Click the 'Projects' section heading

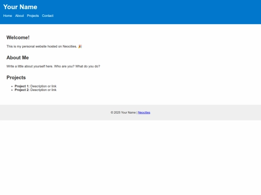(x=16, y=78)
